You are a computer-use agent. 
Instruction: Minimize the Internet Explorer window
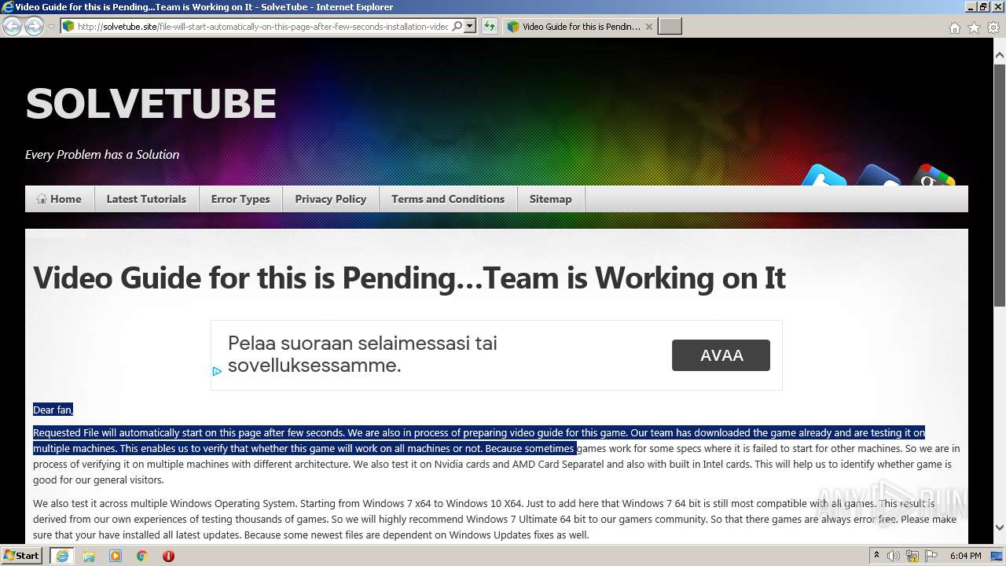[x=970, y=6]
